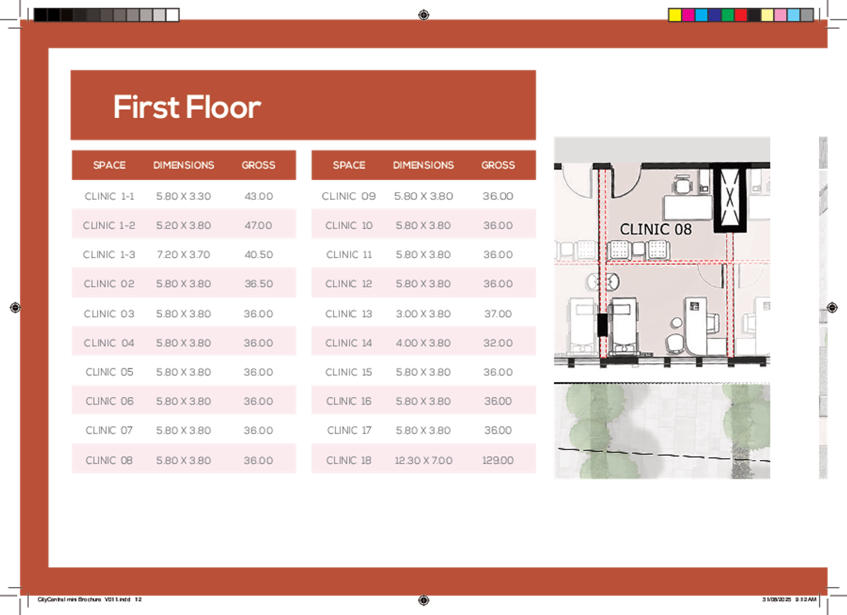Click the registration mark at the top center

pos(424,15)
